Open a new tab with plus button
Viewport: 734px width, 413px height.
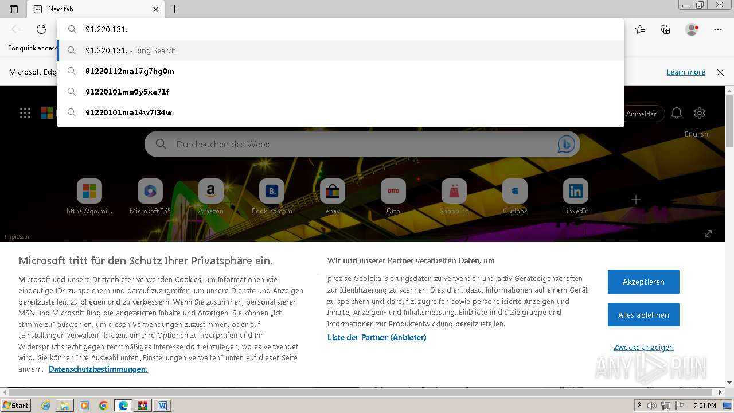point(175,9)
